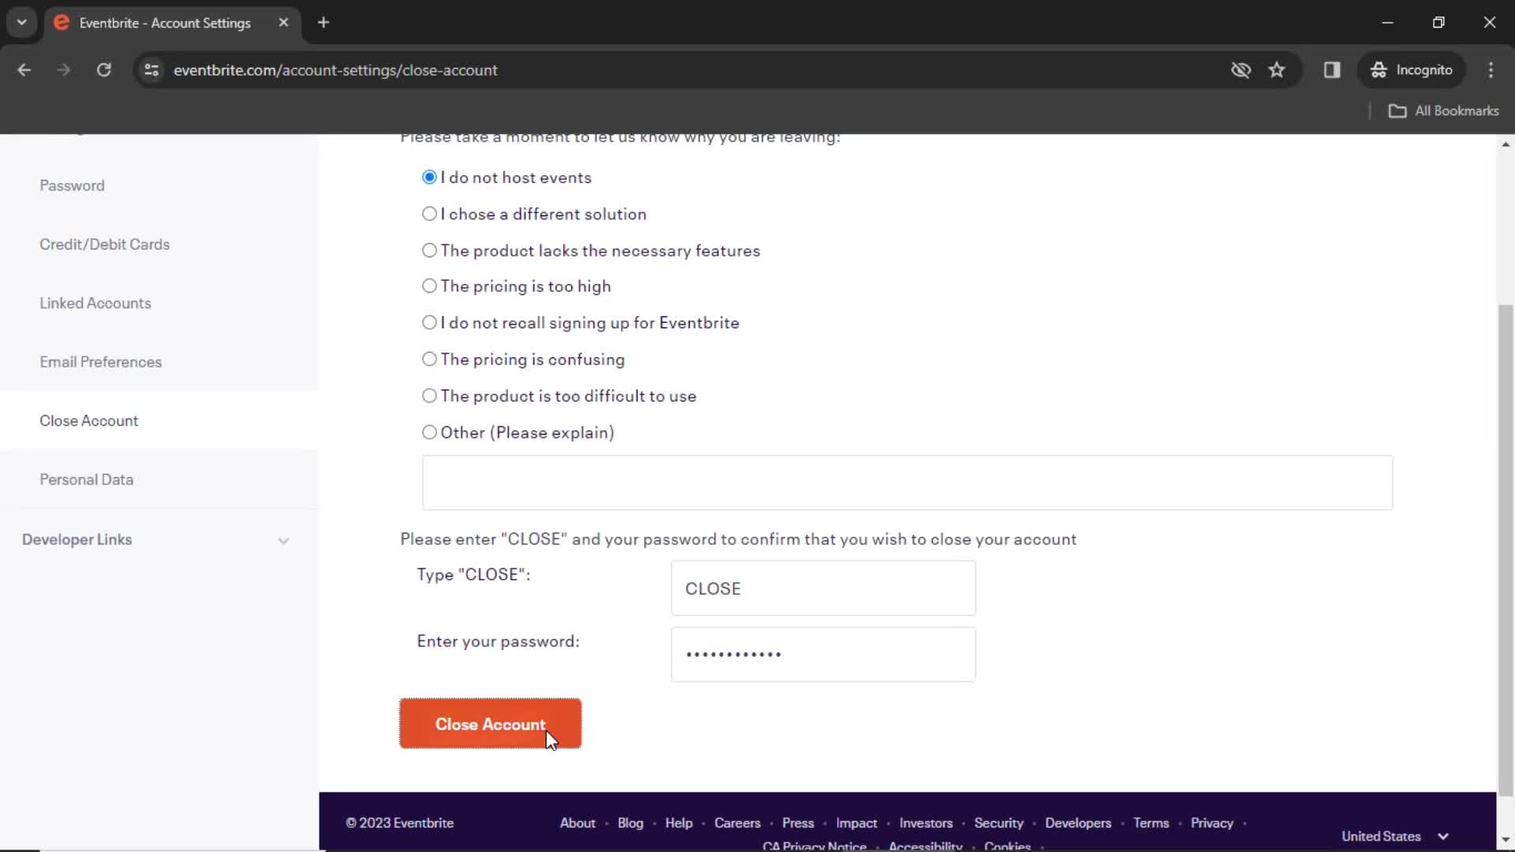Select "I do not host events" reason

pos(429,177)
